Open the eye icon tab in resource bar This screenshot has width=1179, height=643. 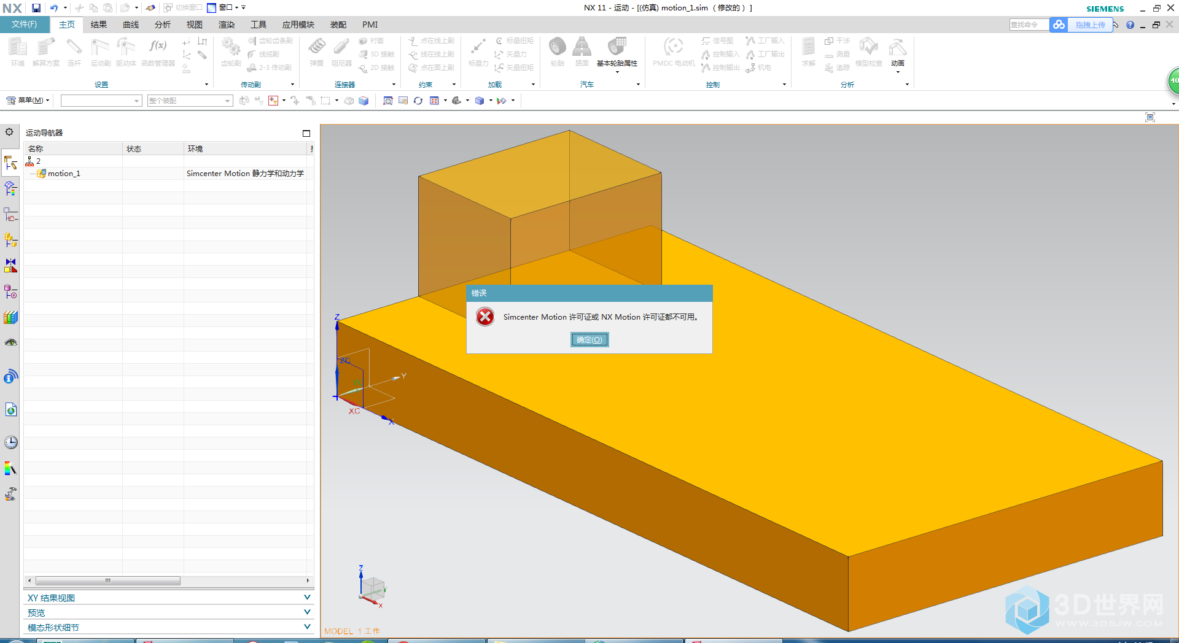coord(10,342)
